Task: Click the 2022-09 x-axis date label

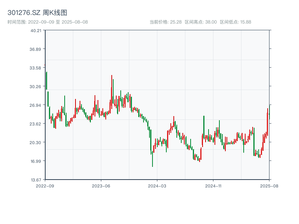Action: 45,186
